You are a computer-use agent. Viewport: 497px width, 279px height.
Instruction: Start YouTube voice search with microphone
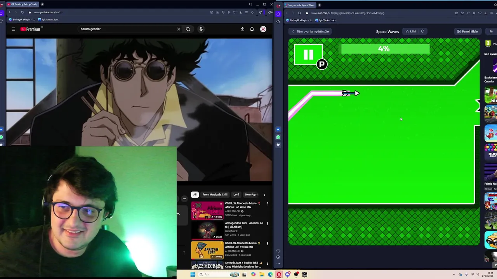coord(201,29)
